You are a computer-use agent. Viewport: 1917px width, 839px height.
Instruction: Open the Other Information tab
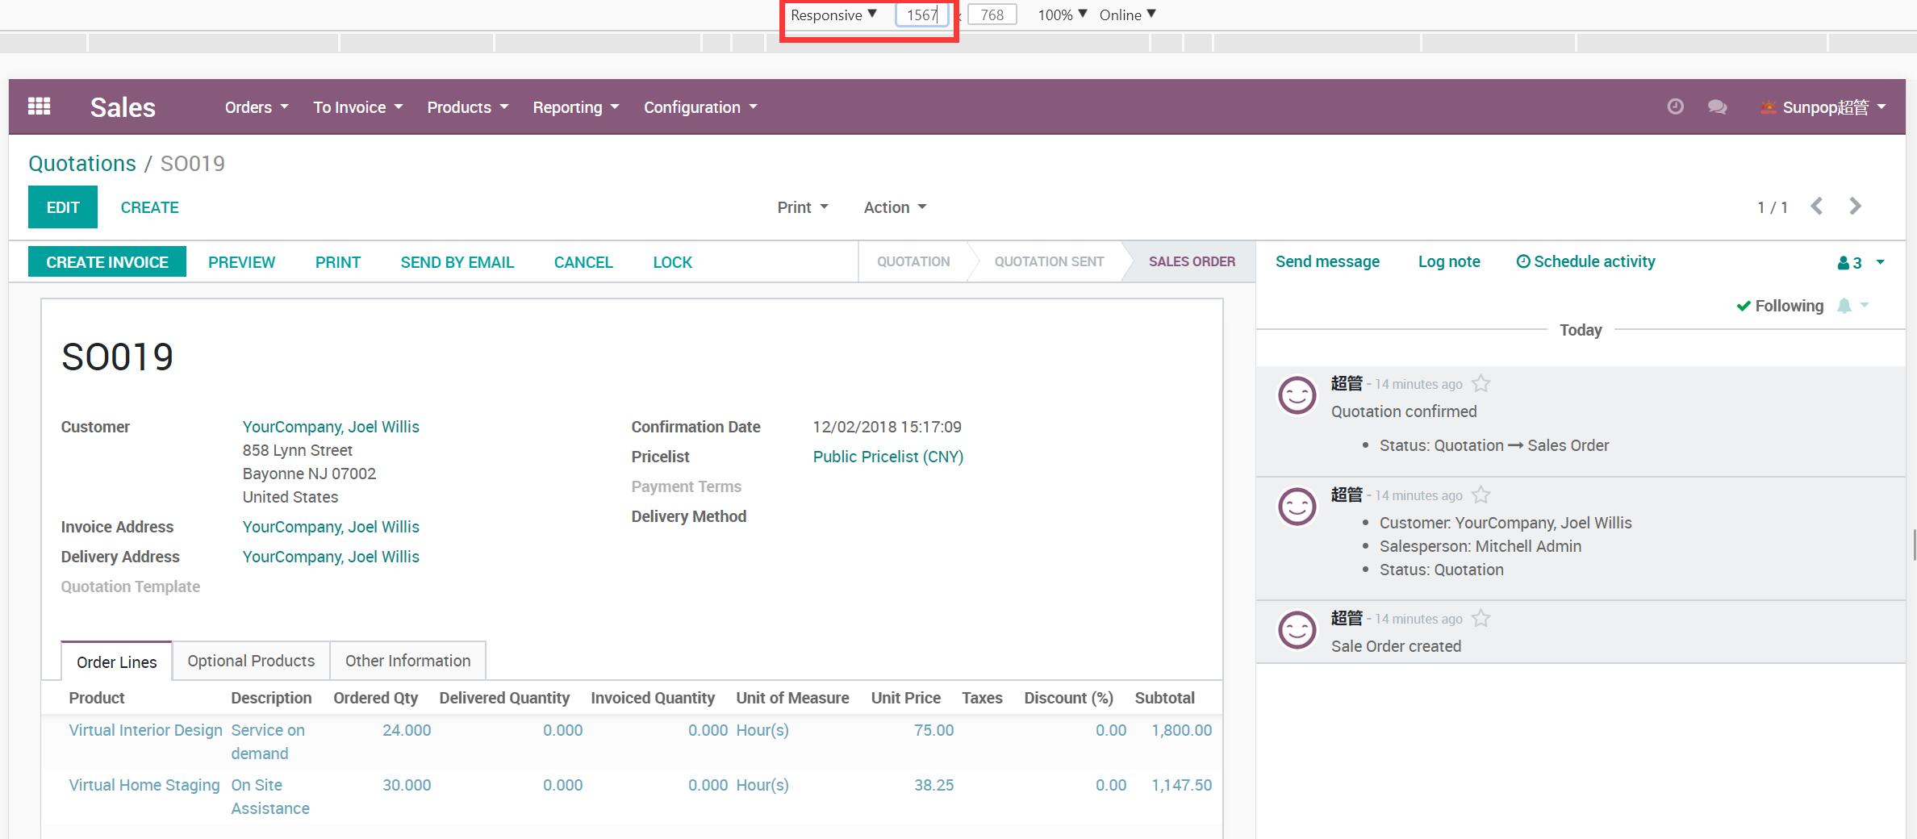pos(407,661)
